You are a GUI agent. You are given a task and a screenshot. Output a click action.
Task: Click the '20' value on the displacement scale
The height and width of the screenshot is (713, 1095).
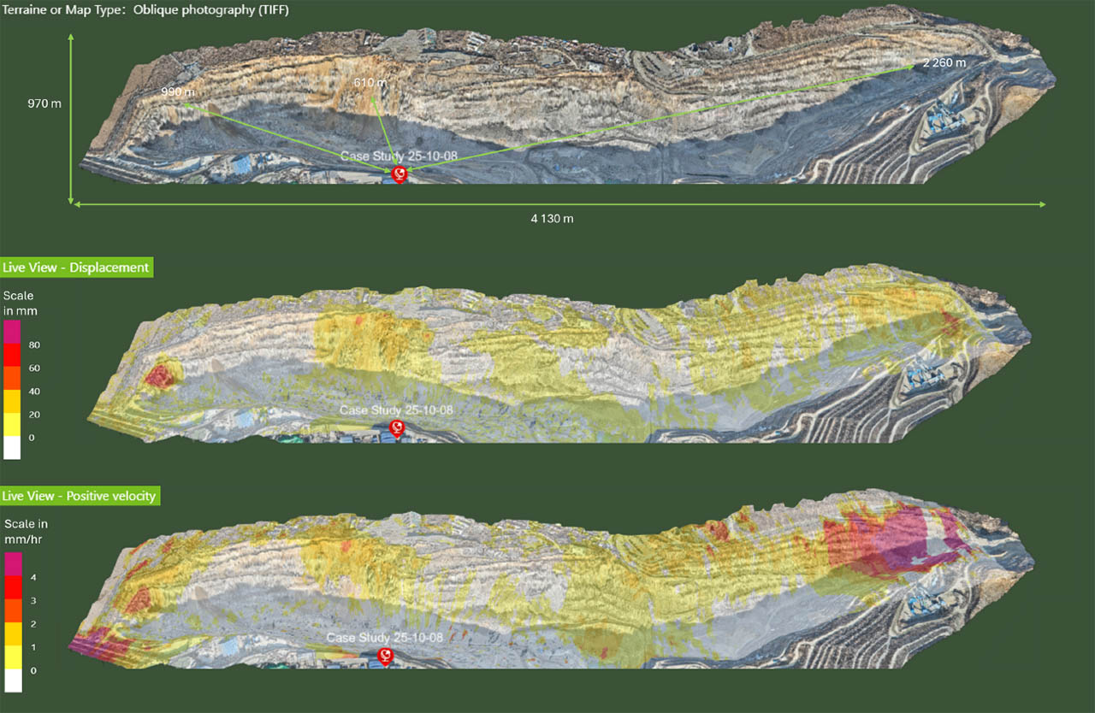tap(35, 414)
